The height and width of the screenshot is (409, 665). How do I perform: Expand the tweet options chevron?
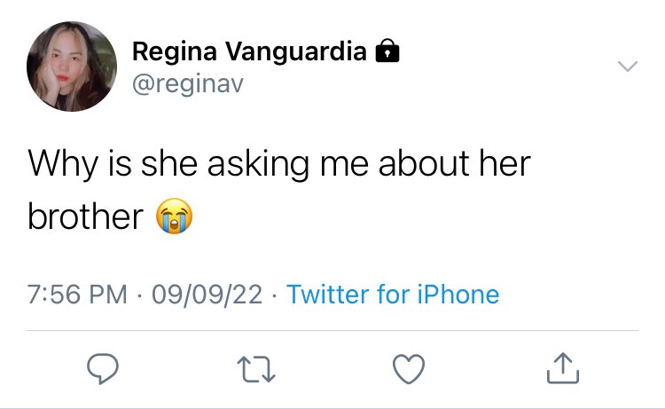[x=627, y=67]
